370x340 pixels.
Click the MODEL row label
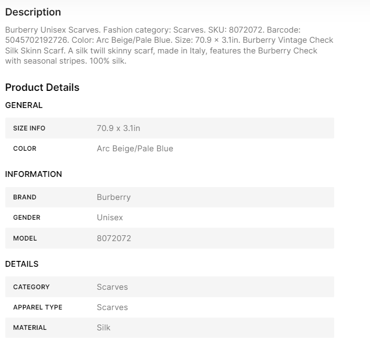(x=25, y=238)
